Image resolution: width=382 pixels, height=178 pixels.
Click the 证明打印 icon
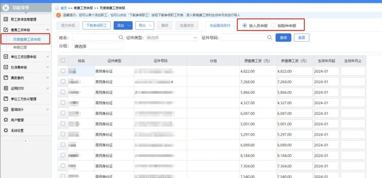(6, 88)
